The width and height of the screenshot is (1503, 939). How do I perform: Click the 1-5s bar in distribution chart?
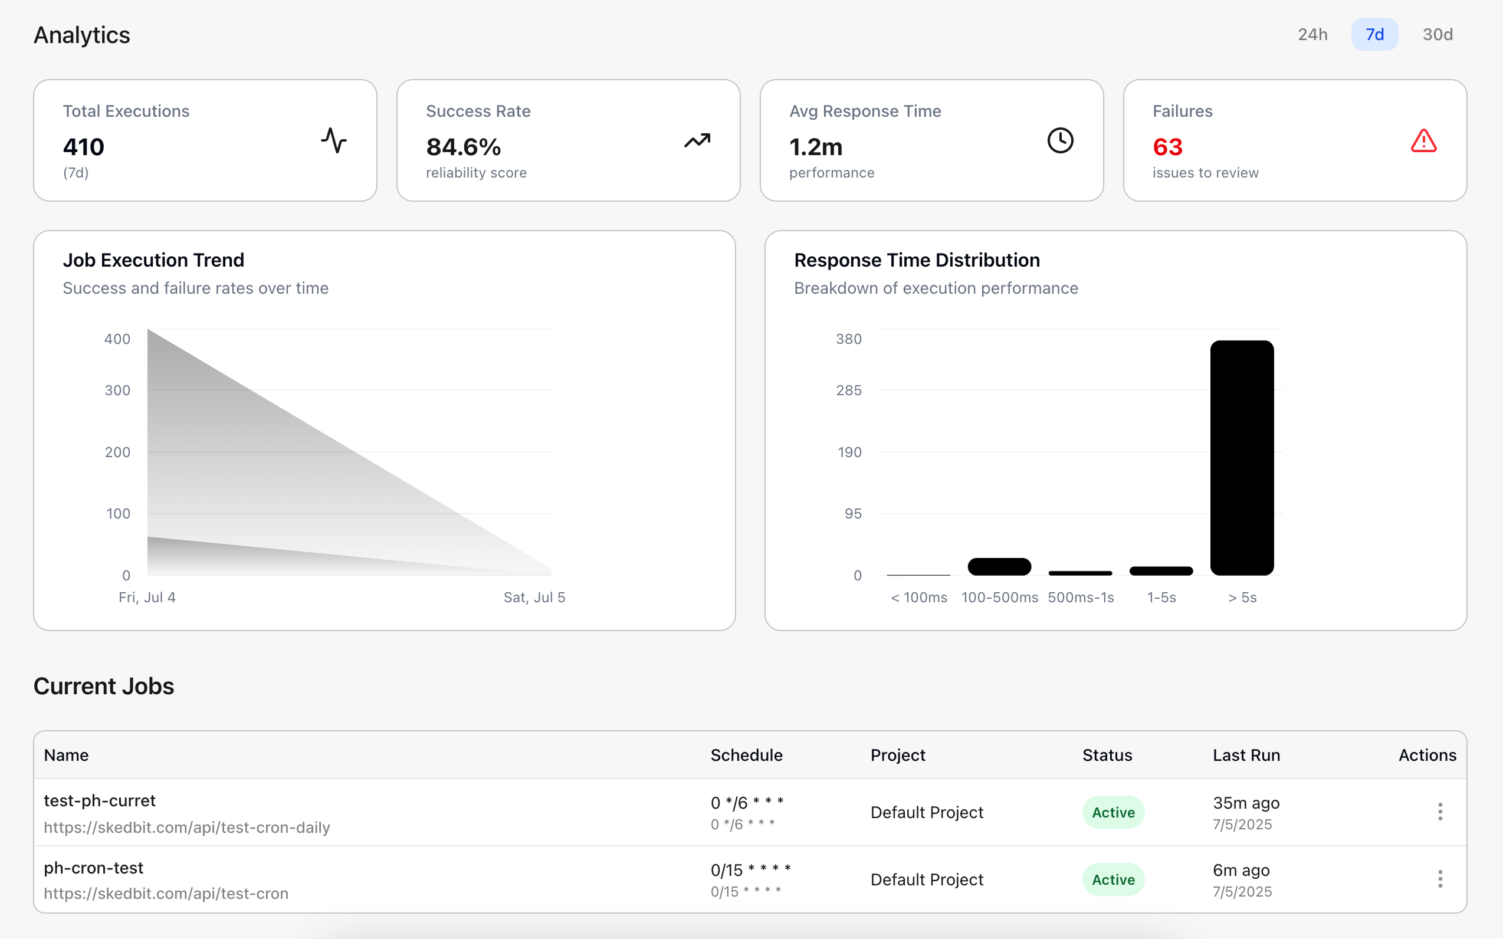tap(1161, 571)
